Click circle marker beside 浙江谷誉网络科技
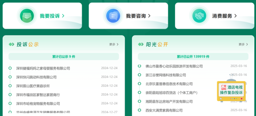This screenshot has height=116, width=256. click(x=139, y=75)
